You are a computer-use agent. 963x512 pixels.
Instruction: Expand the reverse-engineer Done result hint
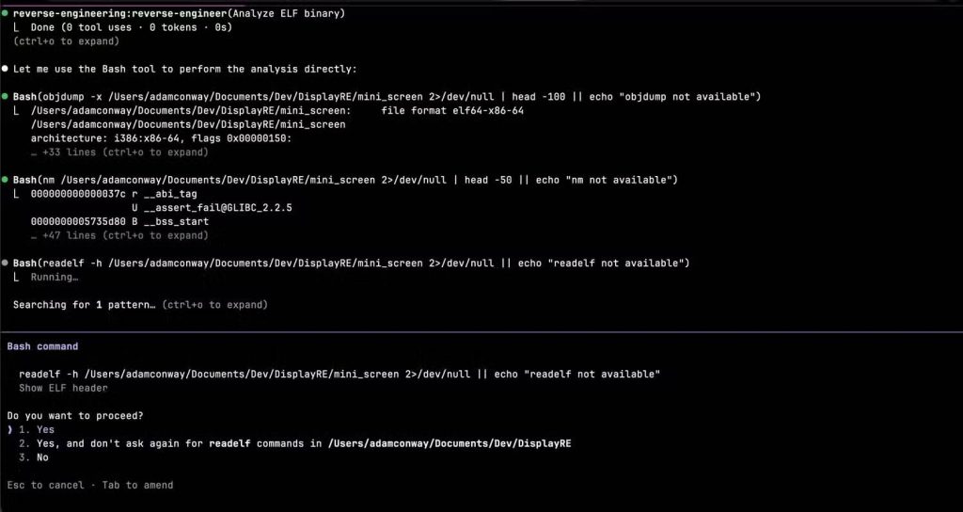[x=67, y=41]
